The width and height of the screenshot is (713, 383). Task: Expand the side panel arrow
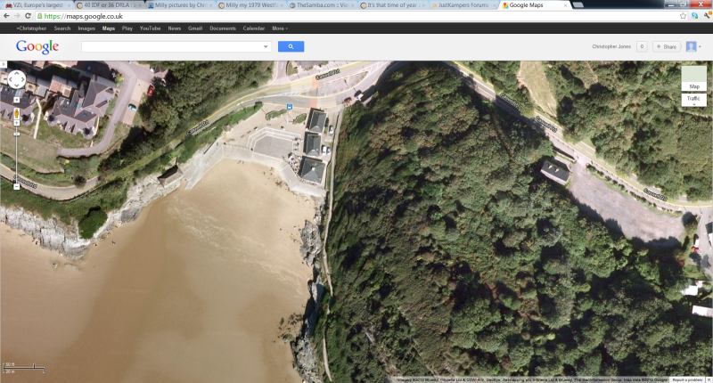coord(3,65)
